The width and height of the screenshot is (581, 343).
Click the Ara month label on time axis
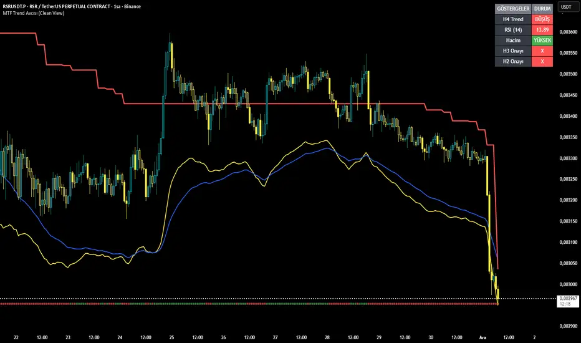483,337
